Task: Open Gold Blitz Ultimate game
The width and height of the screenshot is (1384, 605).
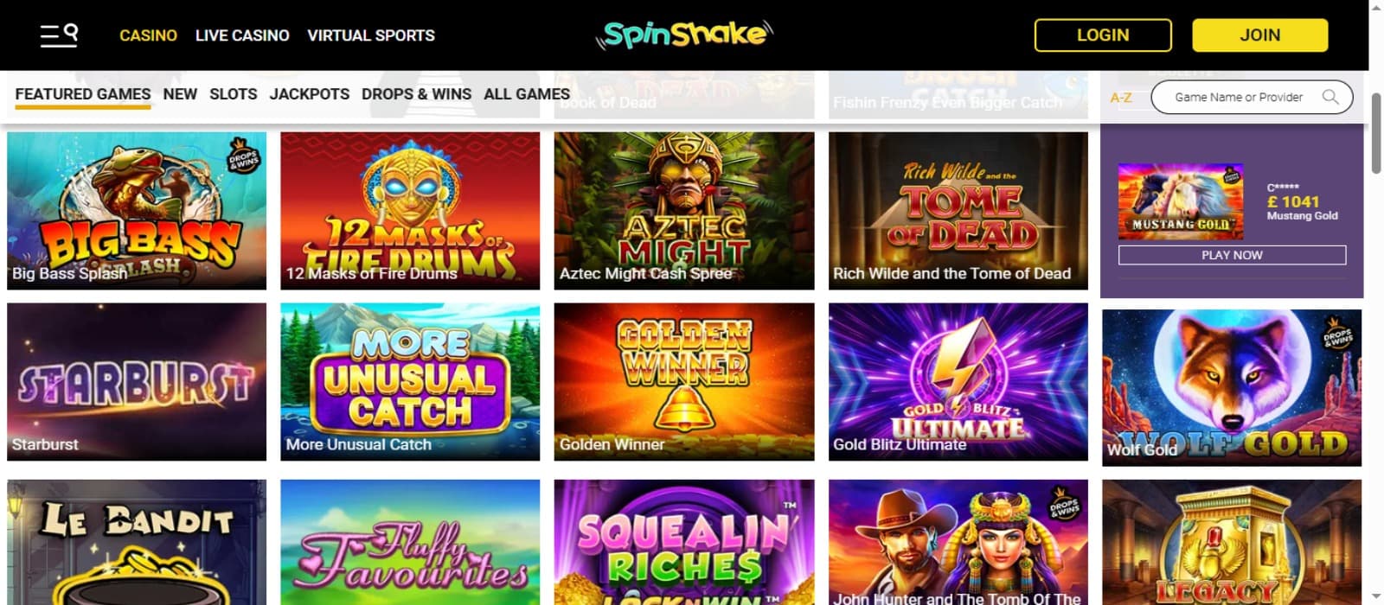Action: [x=958, y=381]
